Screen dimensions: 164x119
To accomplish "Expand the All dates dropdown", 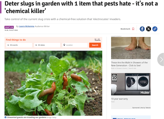I will (47, 45).
